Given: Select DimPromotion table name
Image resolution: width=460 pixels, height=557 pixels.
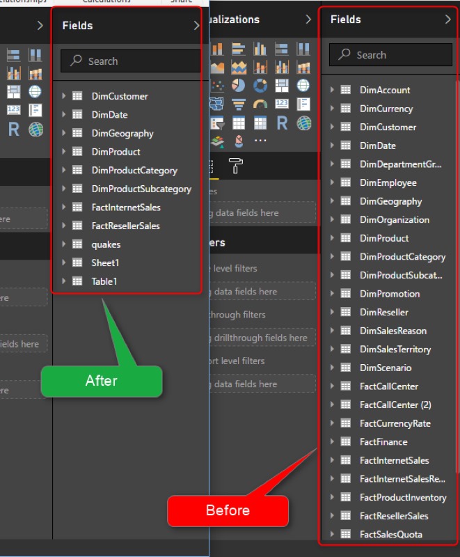Looking at the screenshot, I should (390, 294).
